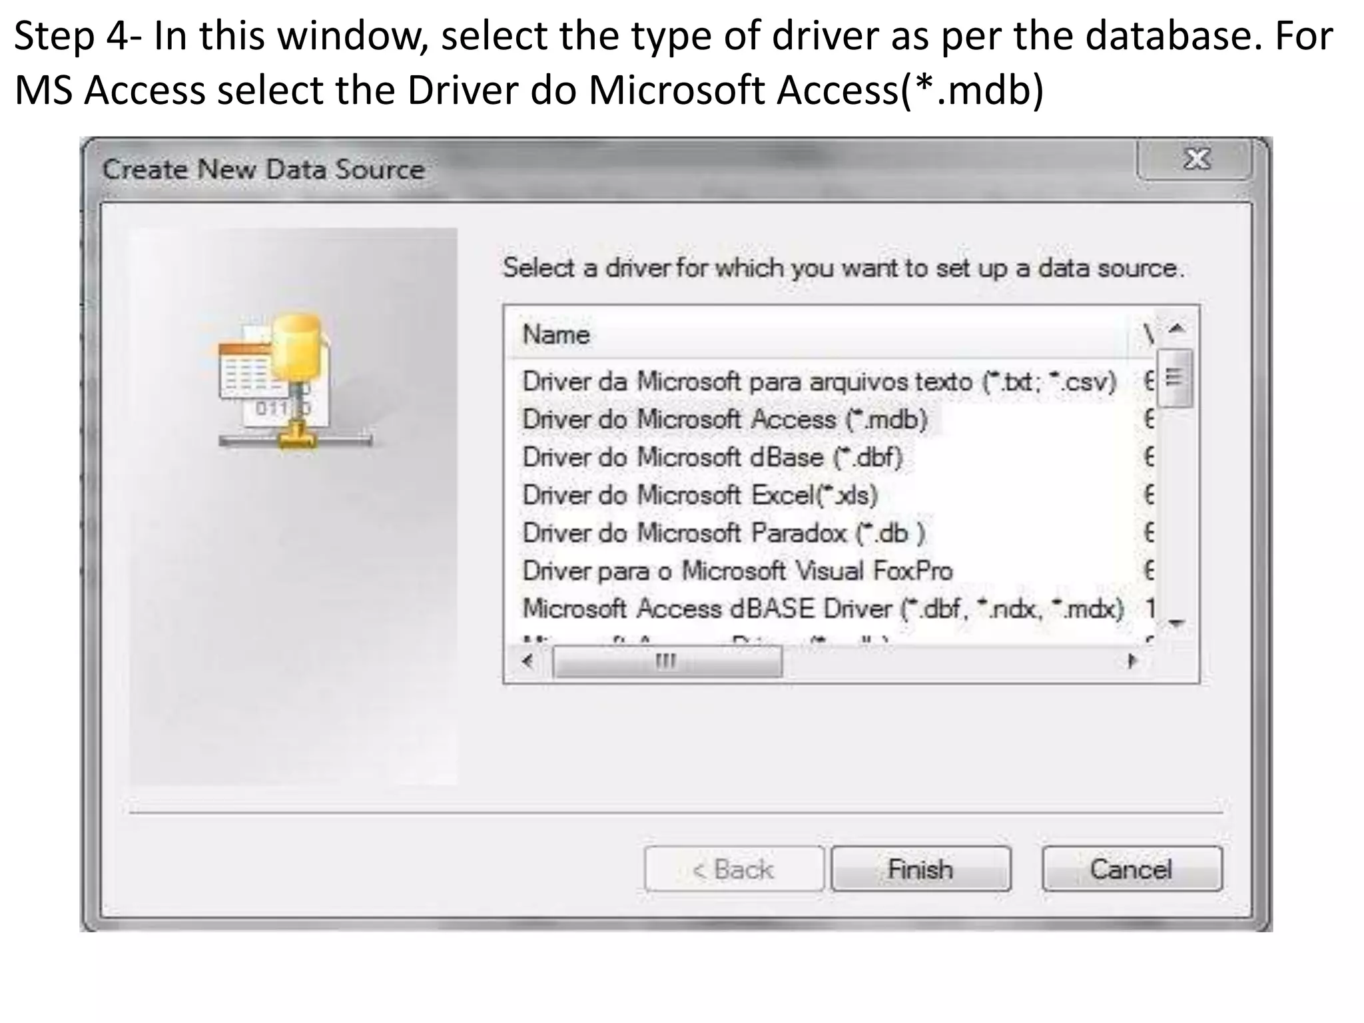1364x1023 pixels.
Task: Click the horizontal scrollbar thumb
Action: [x=667, y=662]
